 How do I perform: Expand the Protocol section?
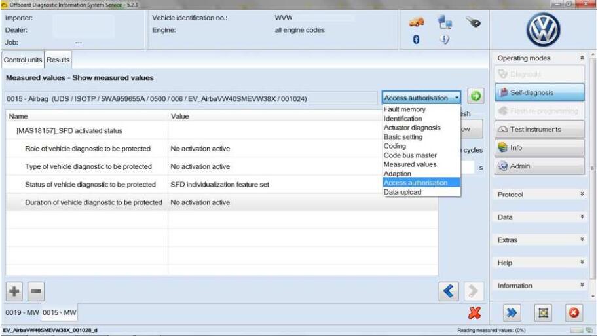(x=582, y=194)
